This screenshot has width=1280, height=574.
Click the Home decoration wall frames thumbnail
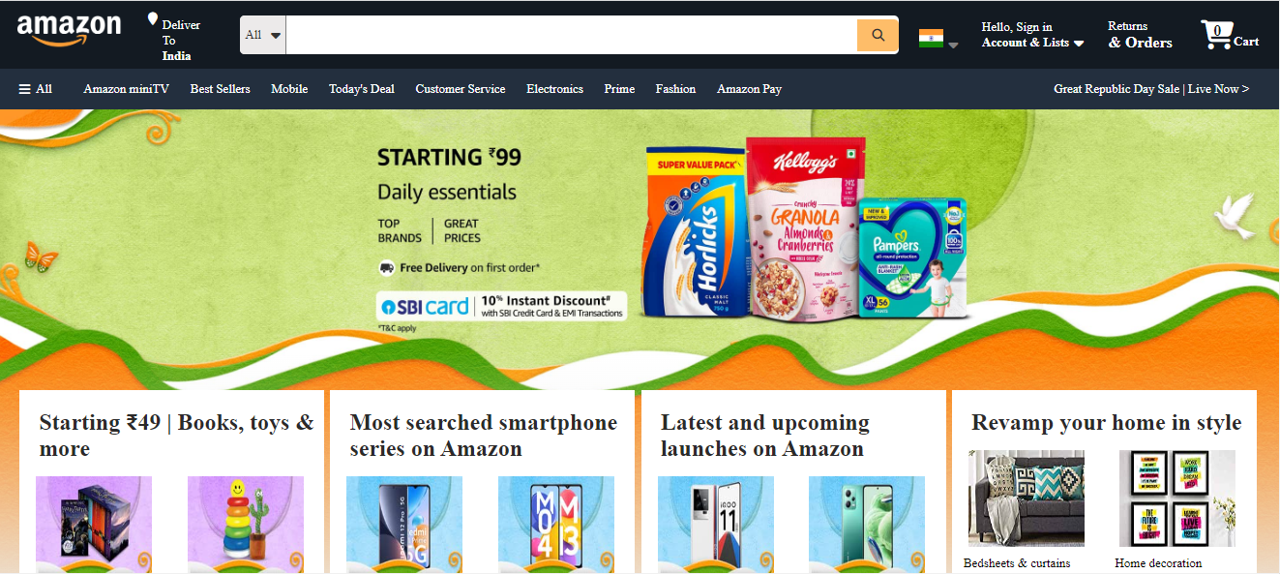1177,498
